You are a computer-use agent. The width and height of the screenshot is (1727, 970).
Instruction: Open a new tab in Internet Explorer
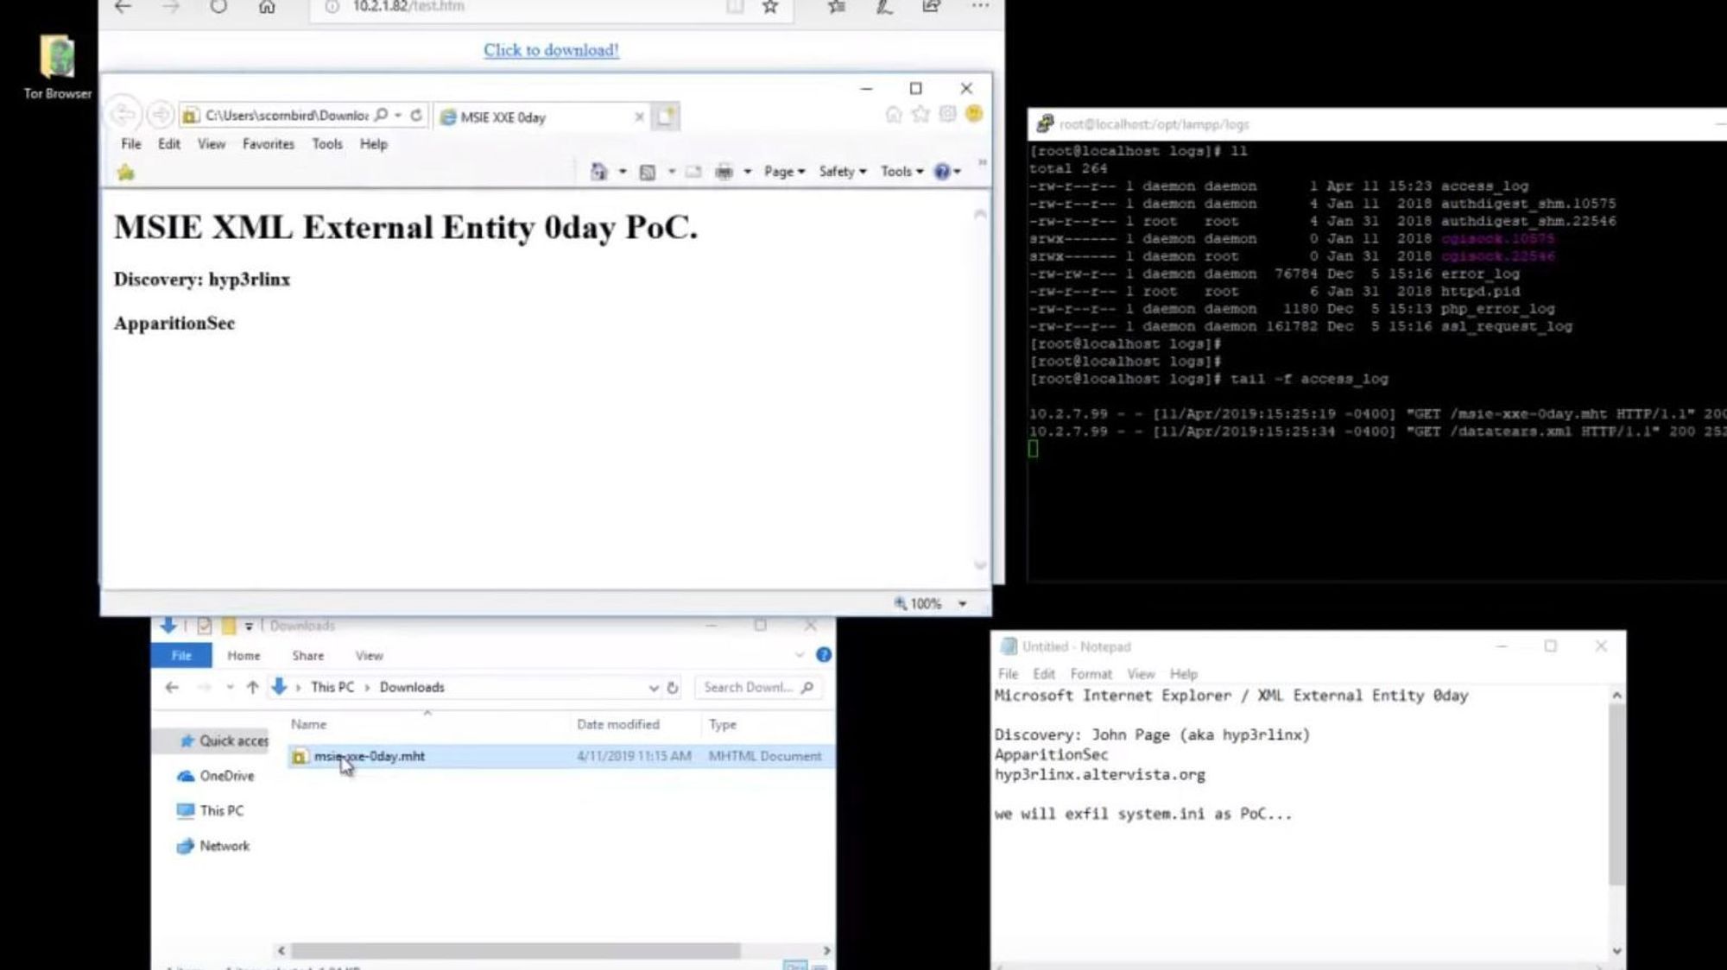[665, 117]
